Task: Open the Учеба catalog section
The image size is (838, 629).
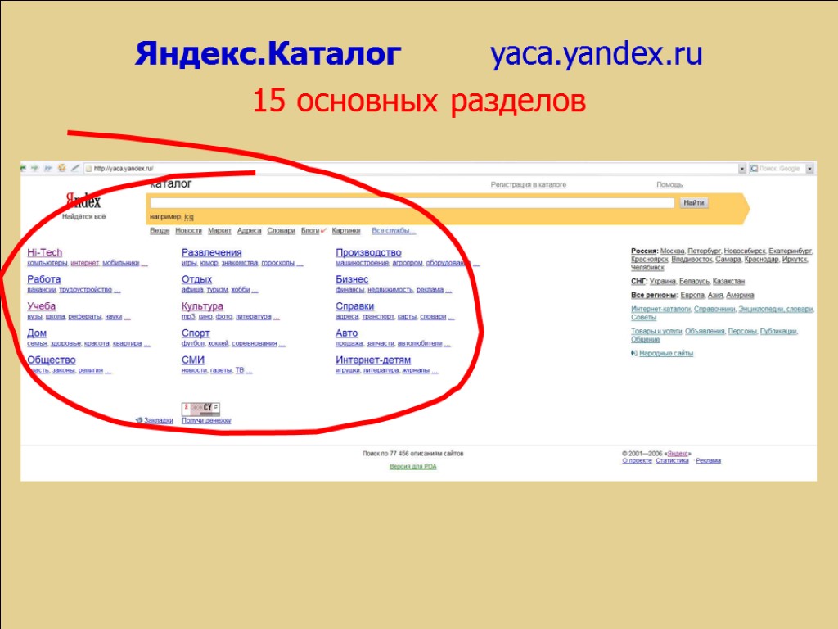Action: click(x=41, y=306)
